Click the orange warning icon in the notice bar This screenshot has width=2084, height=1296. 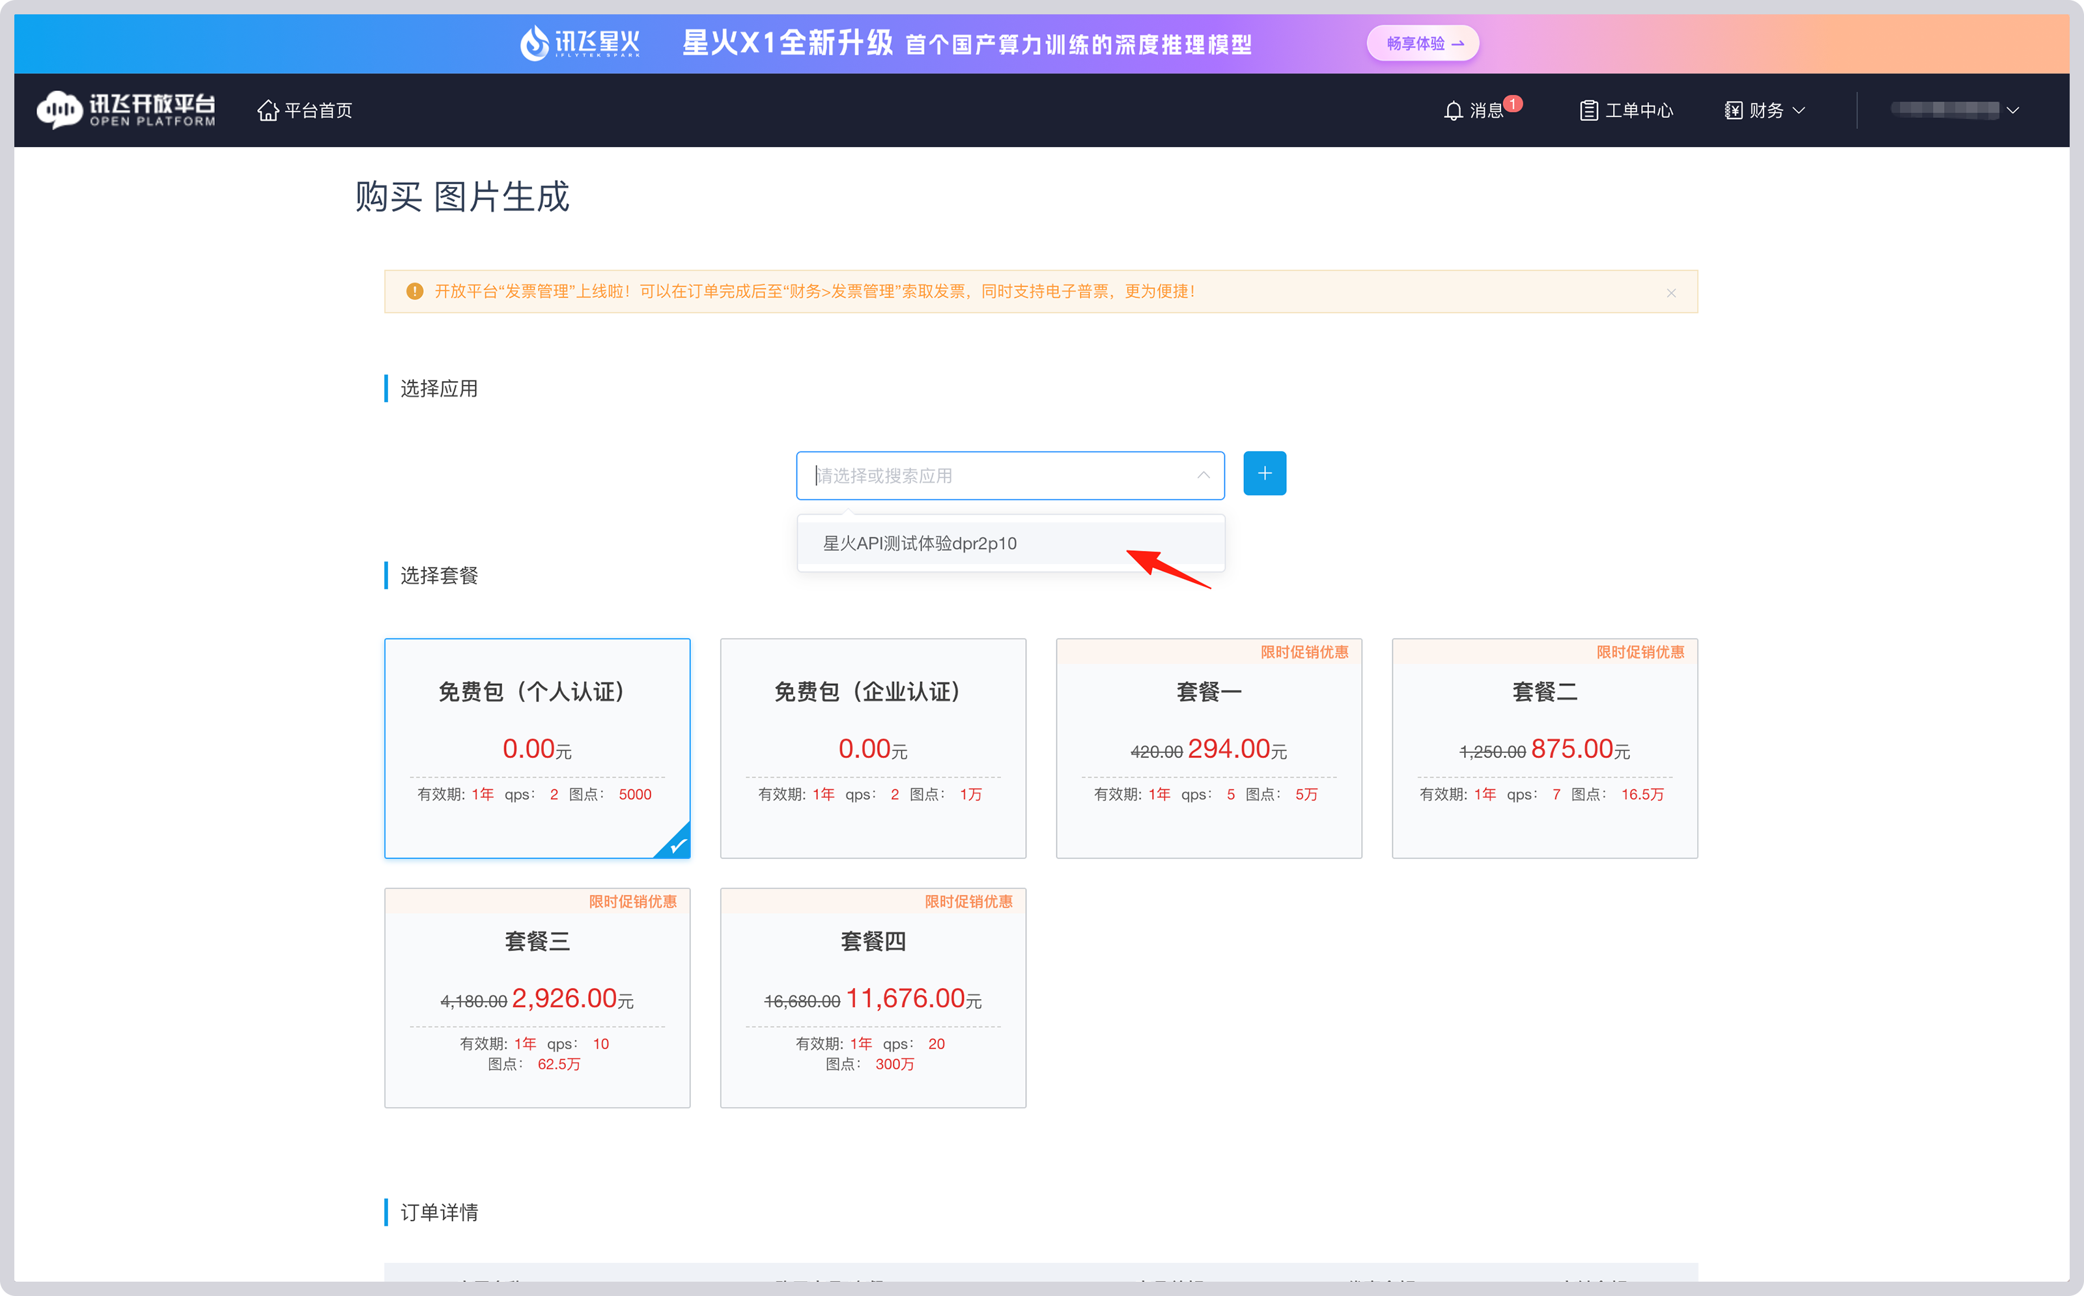click(x=415, y=291)
